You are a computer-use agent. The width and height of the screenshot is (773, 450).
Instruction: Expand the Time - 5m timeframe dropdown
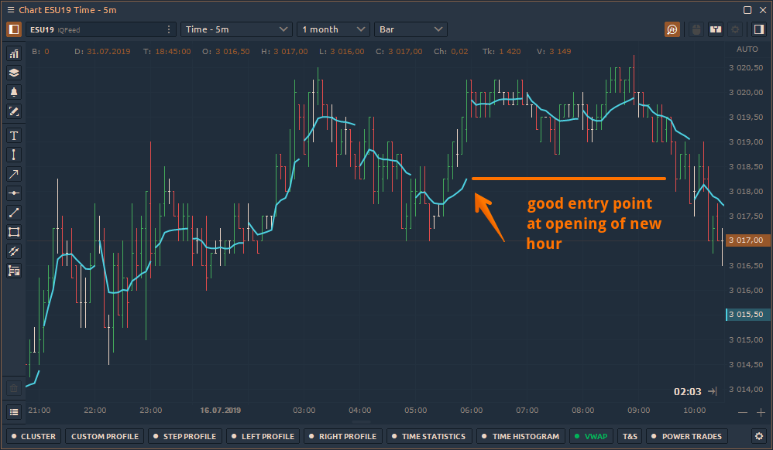[x=236, y=29]
